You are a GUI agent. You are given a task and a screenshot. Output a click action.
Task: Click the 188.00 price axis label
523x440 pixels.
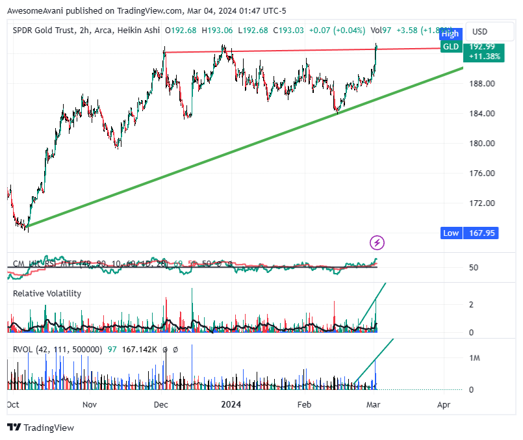[481, 83]
